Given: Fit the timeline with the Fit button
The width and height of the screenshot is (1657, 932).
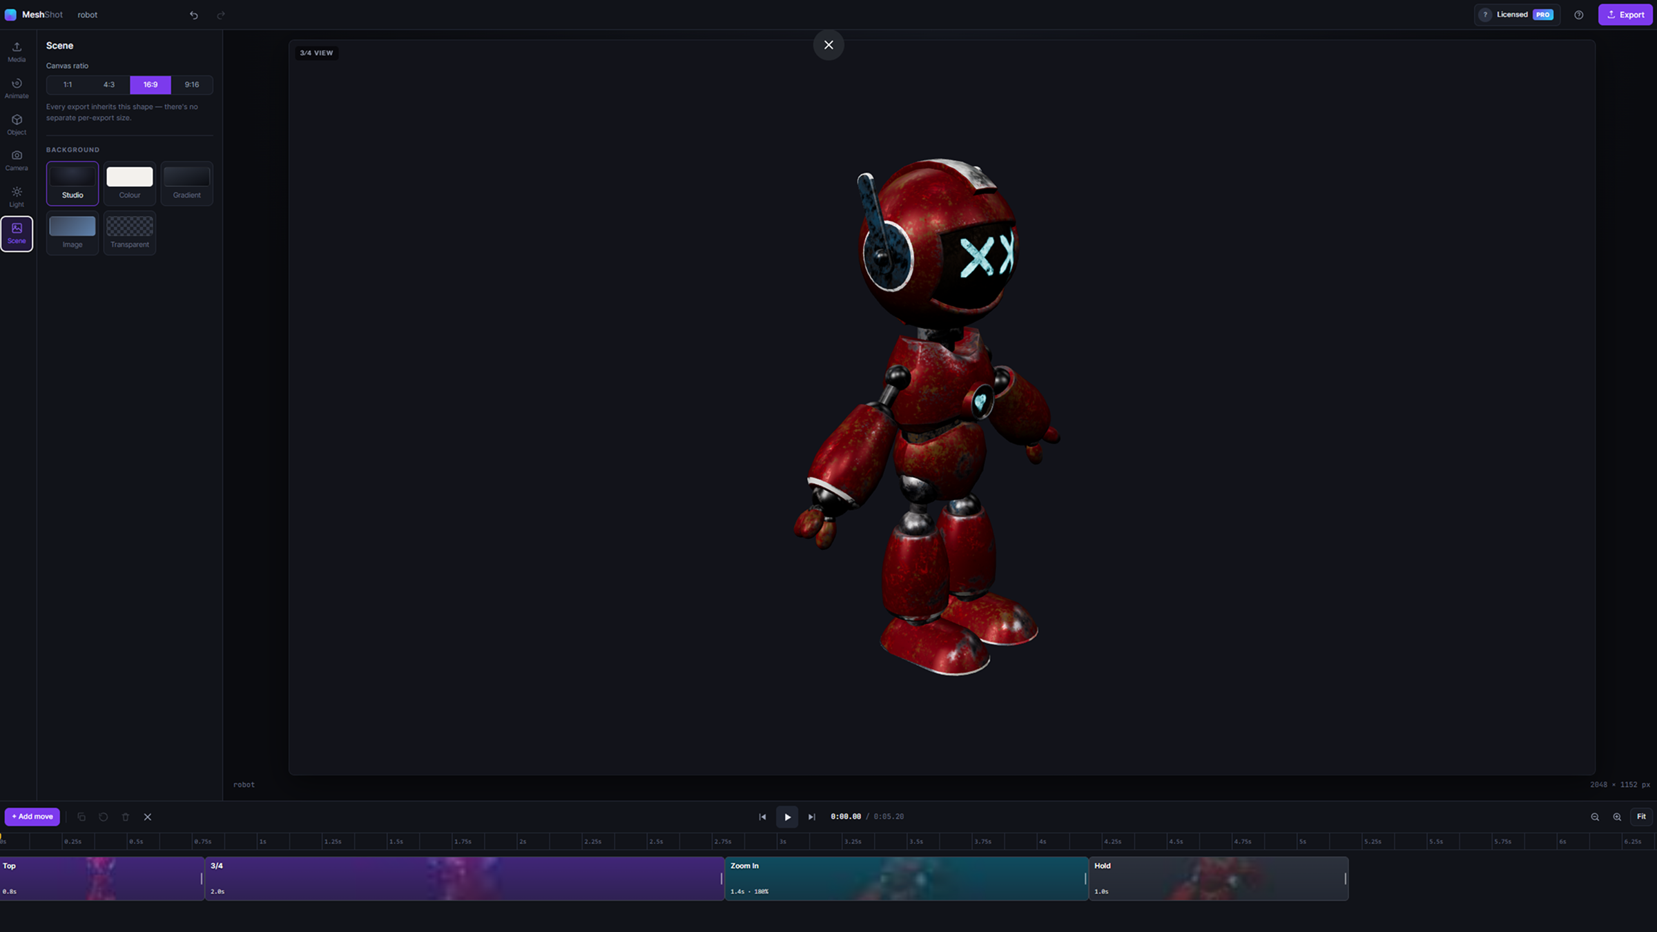Looking at the screenshot, I should [x=1641, y=817].
